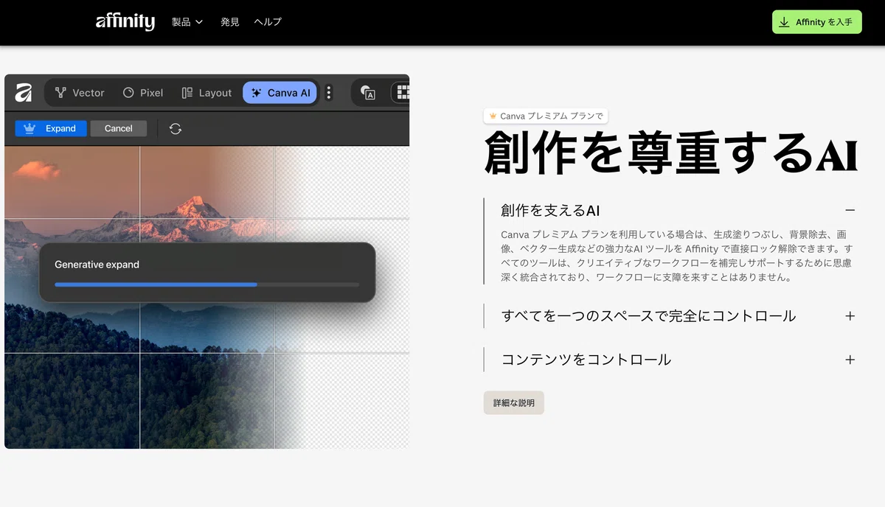Switch to the Pixel studio tab
885x507 pixels.
click(x=143, y=93)
